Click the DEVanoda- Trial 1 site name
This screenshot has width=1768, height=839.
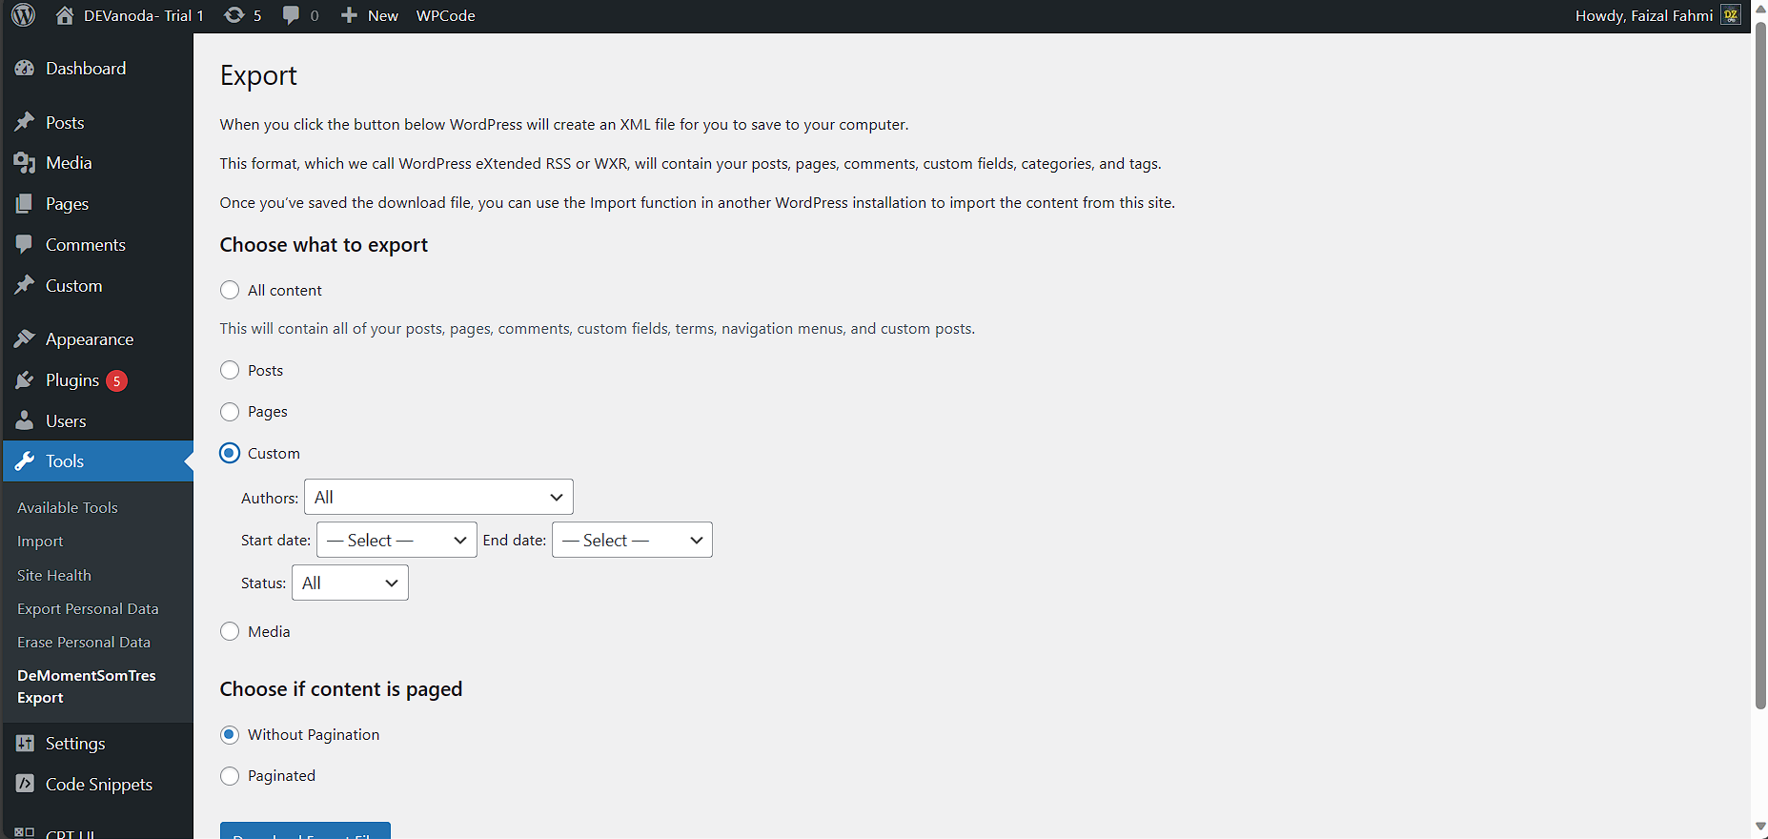pos(144,15)
